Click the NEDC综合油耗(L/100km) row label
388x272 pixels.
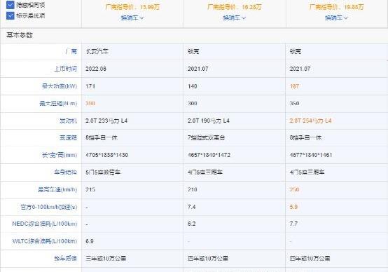coord(45,224)
